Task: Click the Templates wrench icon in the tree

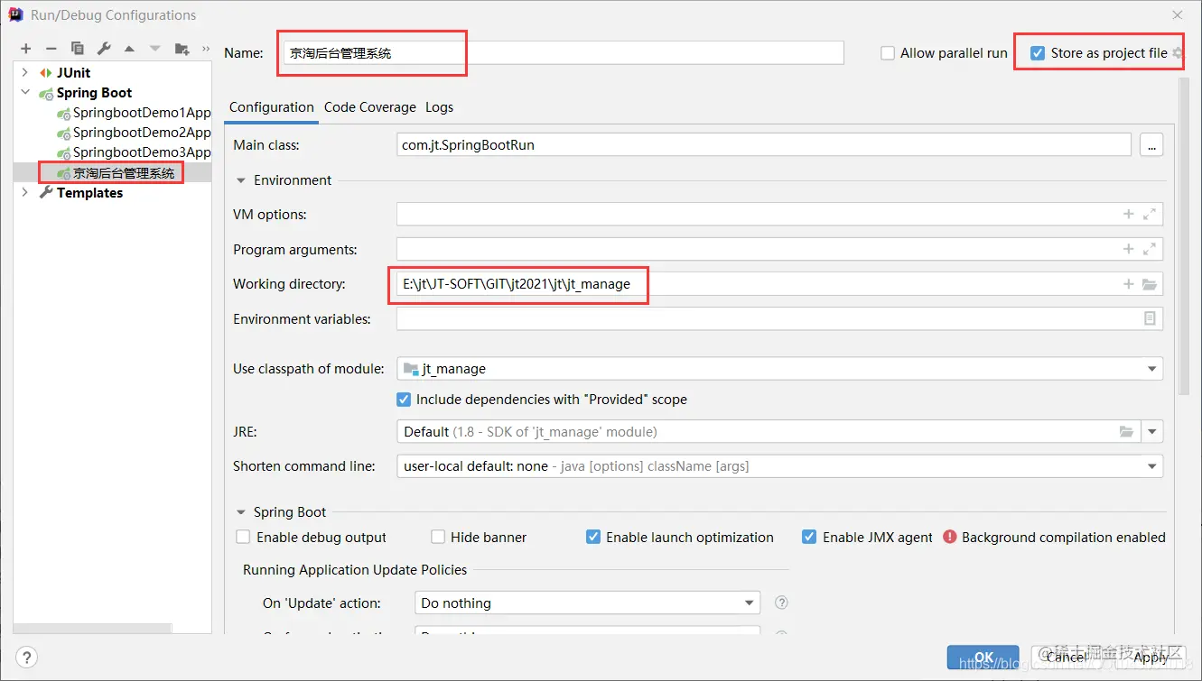Action: [46, 193]
